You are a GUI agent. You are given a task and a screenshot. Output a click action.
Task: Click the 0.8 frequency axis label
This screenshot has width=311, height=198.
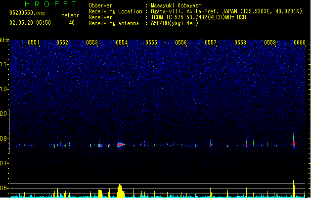point(4,139)
